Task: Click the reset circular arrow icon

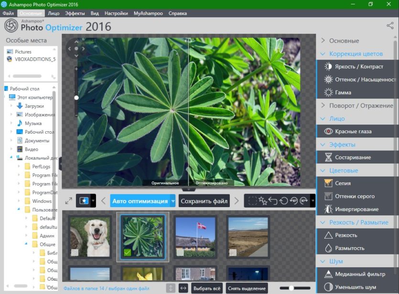Action: (x=283, y=201)
